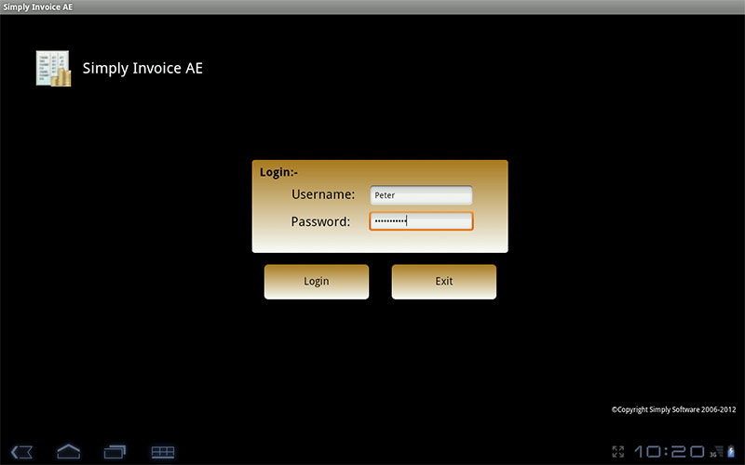
Task: Tap the 10:20 clock in status bar
Action: pyautogui.click(x=670, y=452)
